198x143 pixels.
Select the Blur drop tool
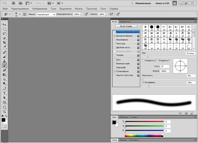4,79
